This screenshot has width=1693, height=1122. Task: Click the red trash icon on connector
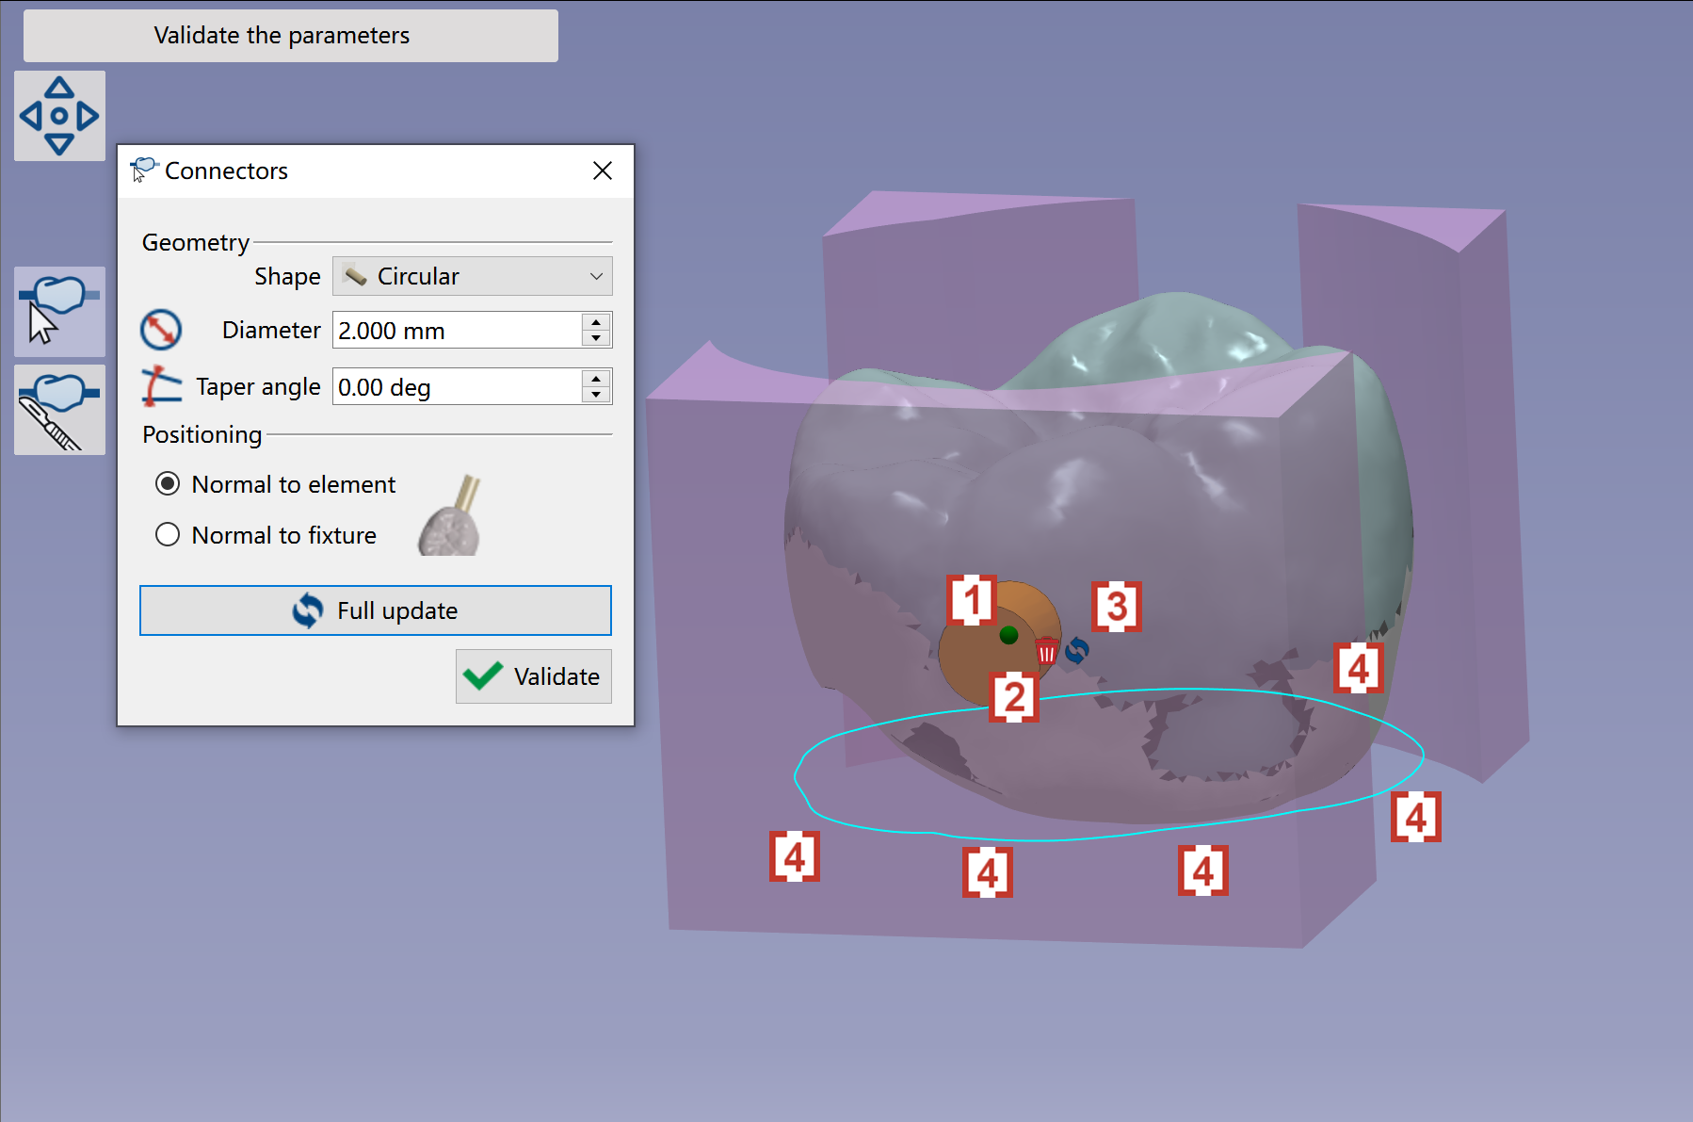(1046, 652)
